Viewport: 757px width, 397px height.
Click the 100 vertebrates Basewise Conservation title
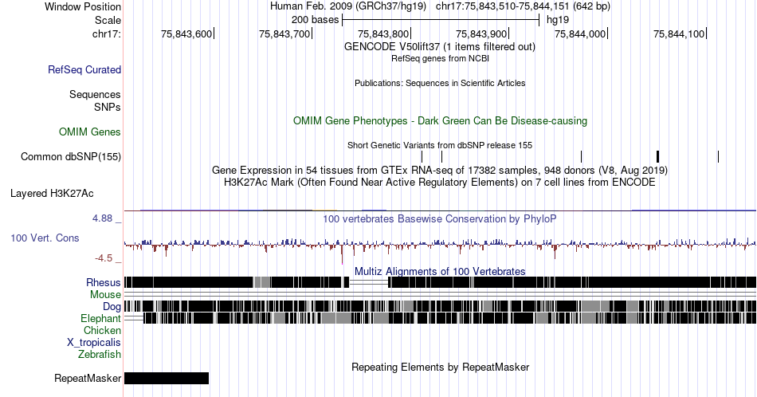pos(440,218)
